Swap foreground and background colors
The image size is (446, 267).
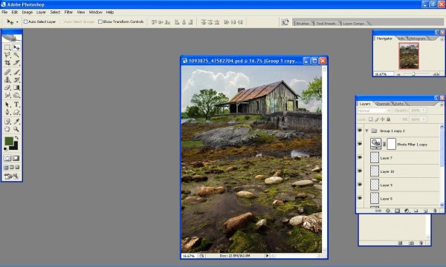click(17, 138)
